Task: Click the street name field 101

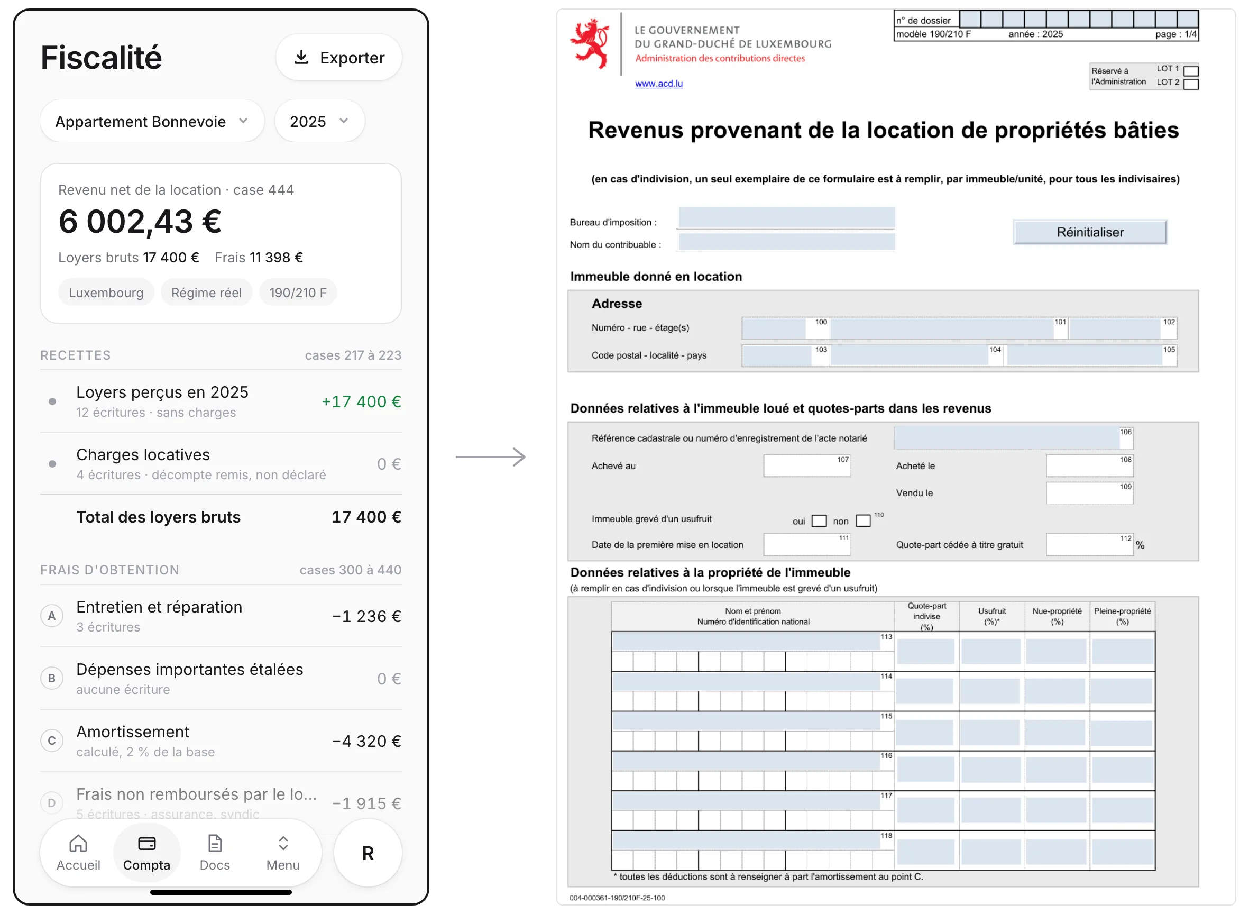Action: 948,328
